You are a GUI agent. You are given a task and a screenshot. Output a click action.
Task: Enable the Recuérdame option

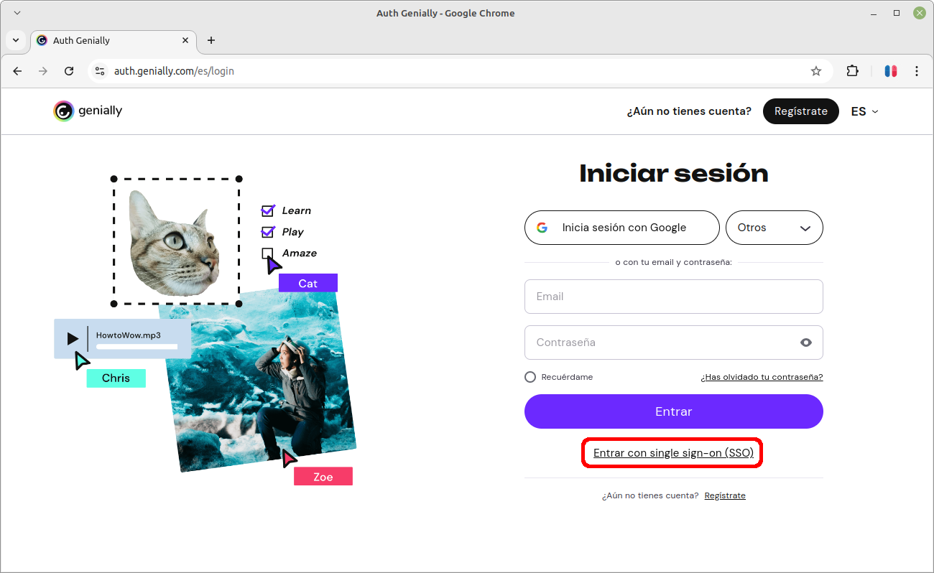[x=530, y=377]
